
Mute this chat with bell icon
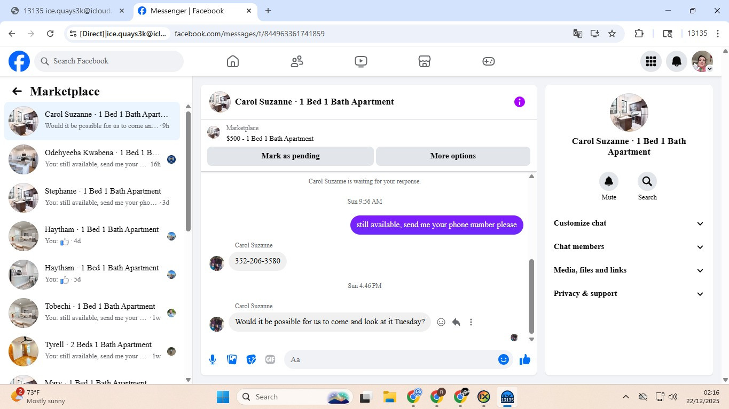tap(609, 182)
